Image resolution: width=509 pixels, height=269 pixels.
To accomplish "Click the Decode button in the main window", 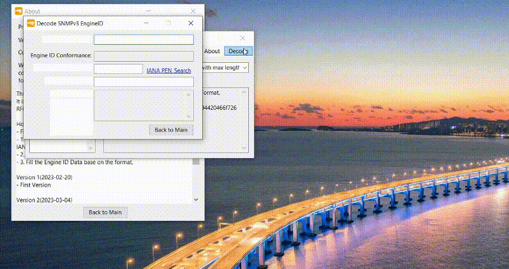I will coord(239,51).
